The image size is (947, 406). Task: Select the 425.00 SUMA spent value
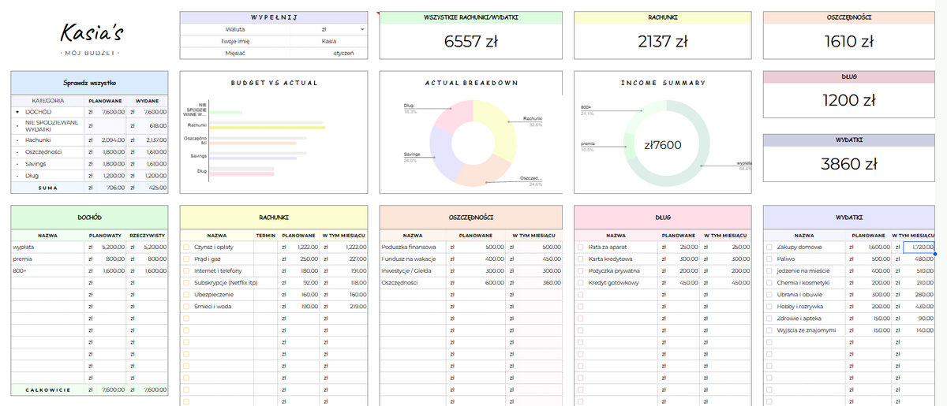click(155, 188)
